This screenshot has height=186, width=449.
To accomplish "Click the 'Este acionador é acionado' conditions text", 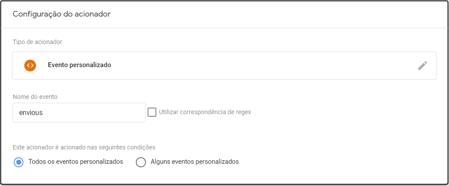I will [84, 147].
